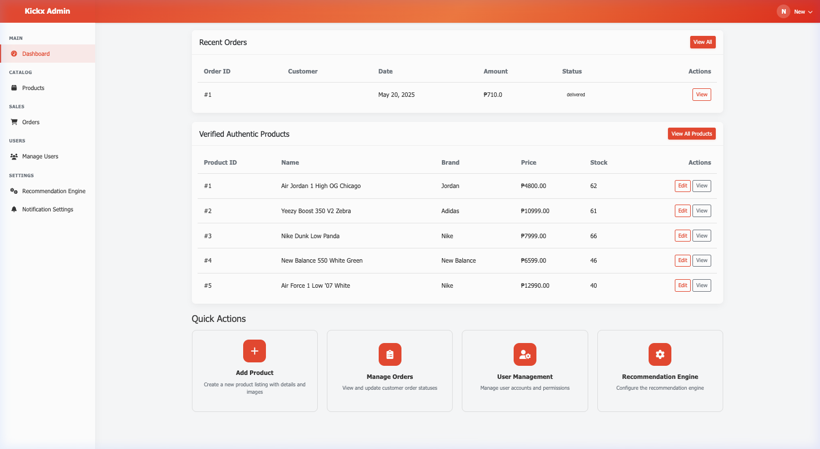820x449 pixels.
Task: Click the clipboard icon on Manage Orders card
Action: tap(390, 354)
